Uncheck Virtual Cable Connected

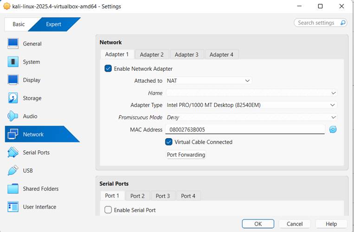(x=169, y=142)
